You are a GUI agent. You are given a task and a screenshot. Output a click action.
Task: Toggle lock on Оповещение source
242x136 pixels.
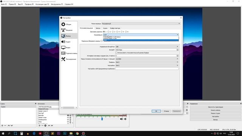pyautogui.click(x=70, y=120)
